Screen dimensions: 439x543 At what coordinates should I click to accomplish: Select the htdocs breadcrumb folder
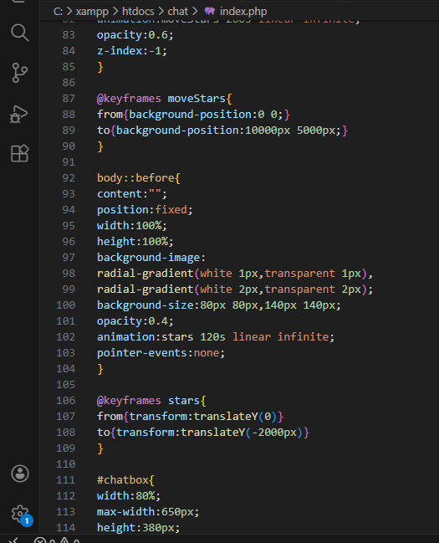[138, 12]
